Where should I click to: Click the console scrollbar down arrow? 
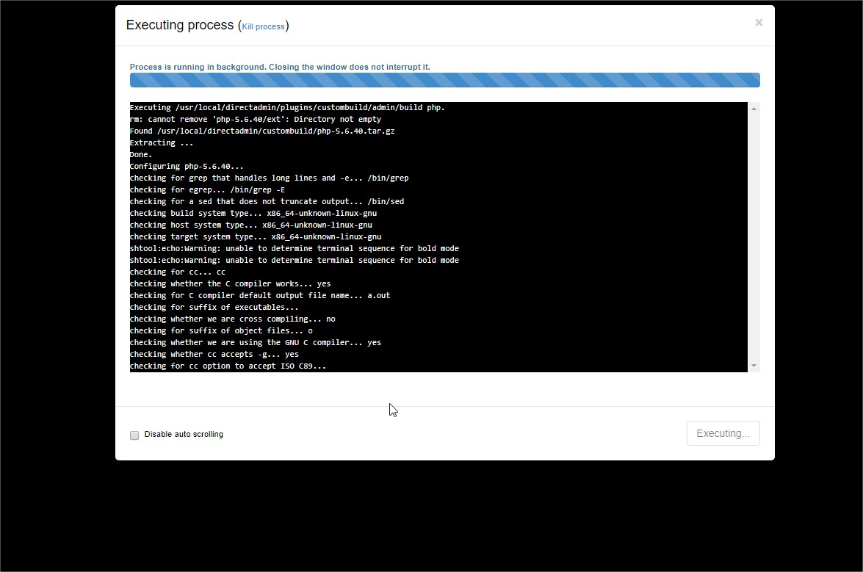pos(754,366)
